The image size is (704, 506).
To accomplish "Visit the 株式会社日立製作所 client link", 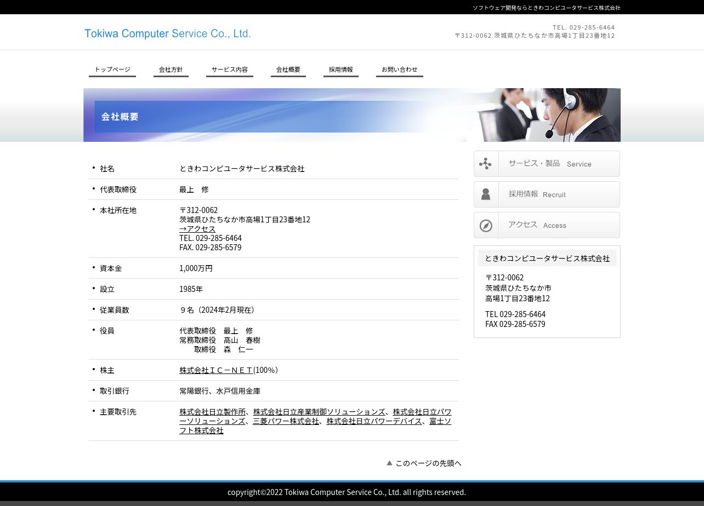I will [x=212, y=412].
